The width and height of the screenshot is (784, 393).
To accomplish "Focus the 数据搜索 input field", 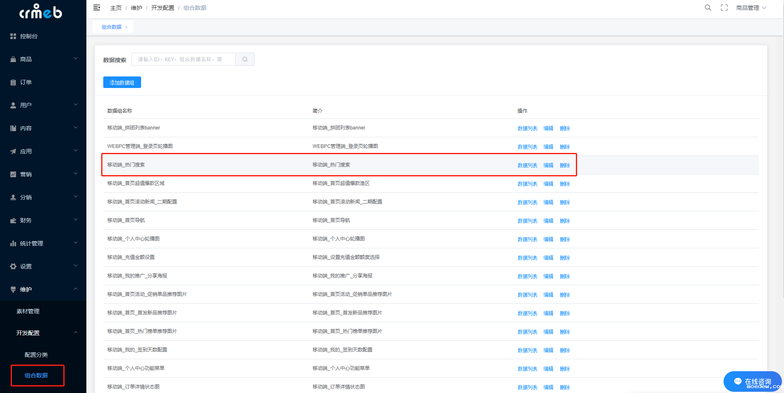I will coord(183,59).
